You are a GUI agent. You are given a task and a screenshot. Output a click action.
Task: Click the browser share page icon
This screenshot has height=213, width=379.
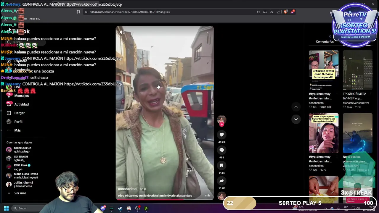278,12
